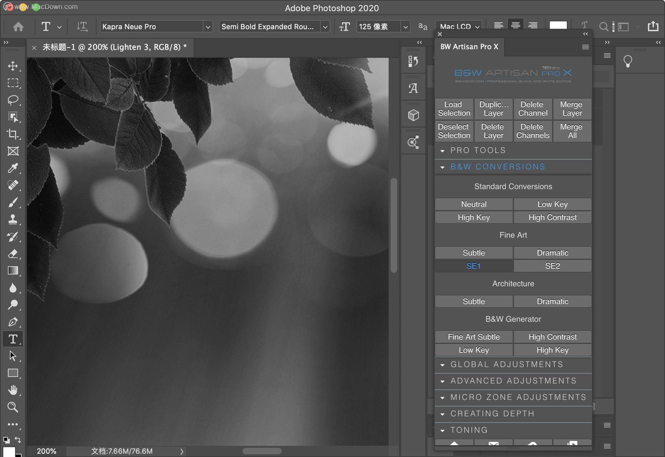Screen dimensions: 665x457
Task: Toggle text orientation button
Action: pyautogui.click(x=82, y=27)
